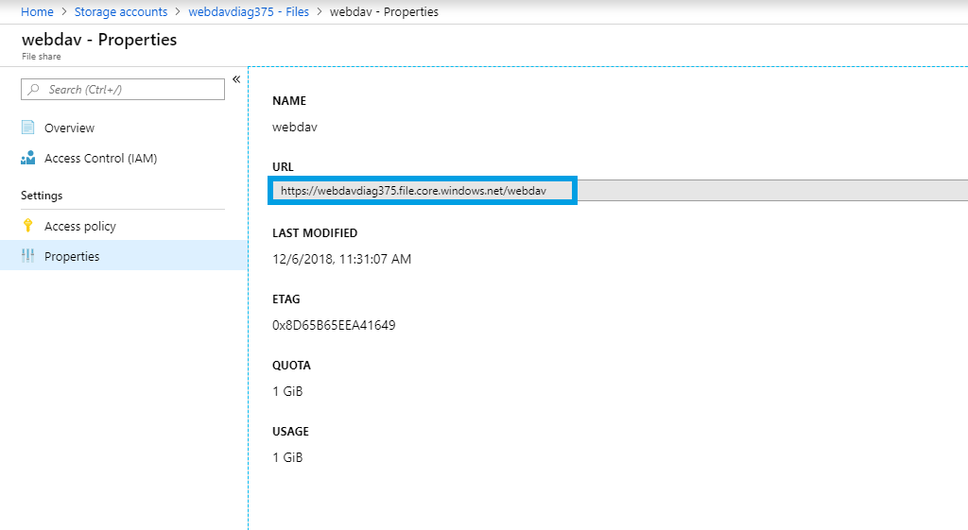Click the Last Modified date value
The height and width of the screenshot is (530, 968).
341,259
